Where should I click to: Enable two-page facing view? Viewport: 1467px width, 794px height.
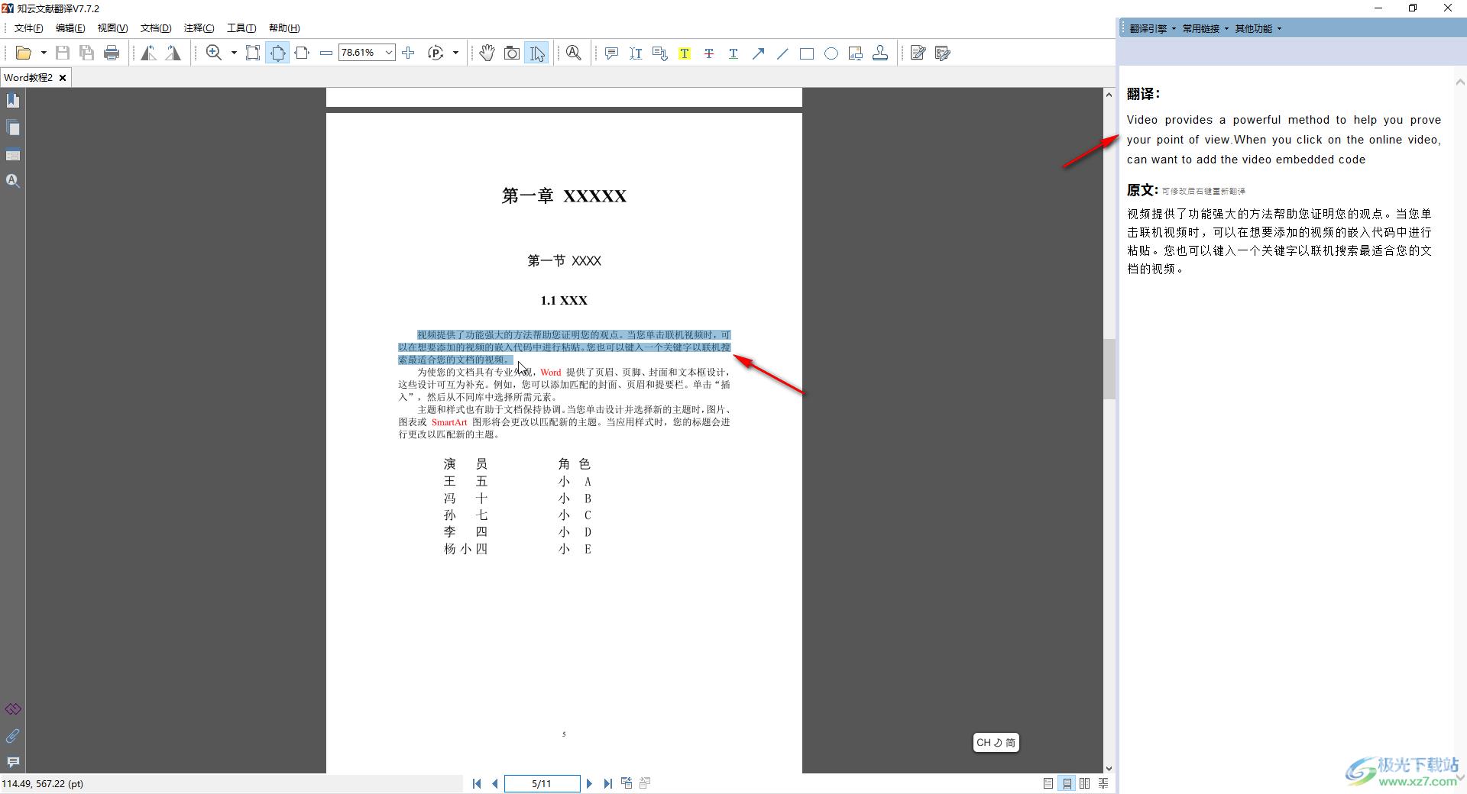1085,783
